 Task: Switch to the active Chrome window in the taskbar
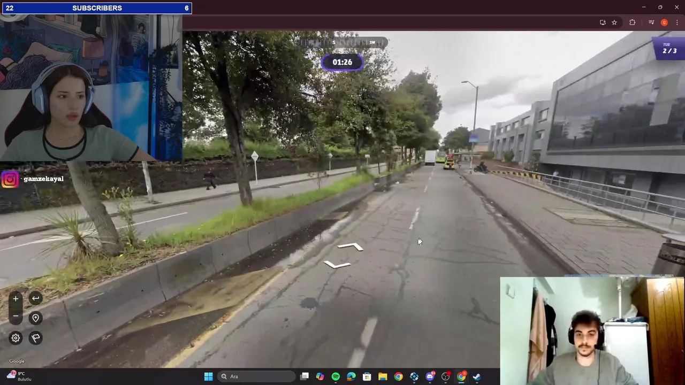tap(461, 376)
